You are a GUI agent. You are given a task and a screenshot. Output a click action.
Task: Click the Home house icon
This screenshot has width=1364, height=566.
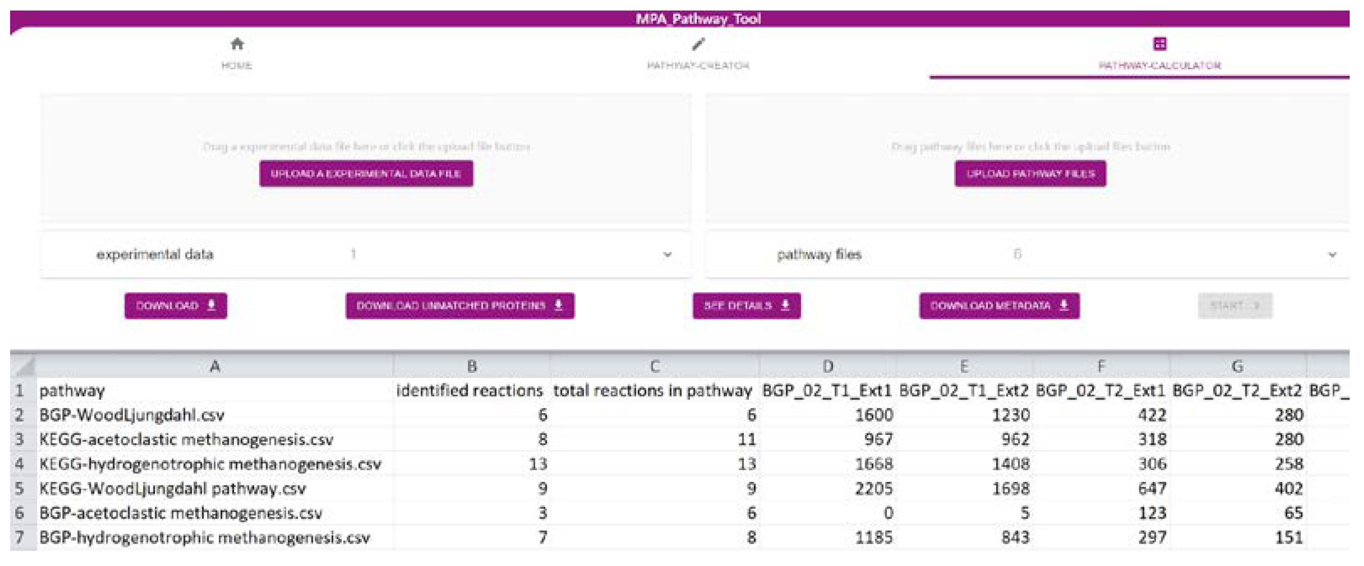tap(237, 44)
